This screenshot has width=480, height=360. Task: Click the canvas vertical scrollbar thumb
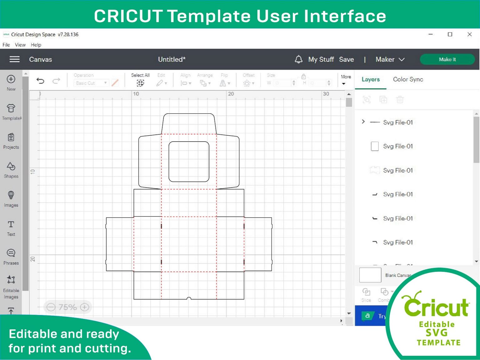pyautogui.click(x=349, y=102)
